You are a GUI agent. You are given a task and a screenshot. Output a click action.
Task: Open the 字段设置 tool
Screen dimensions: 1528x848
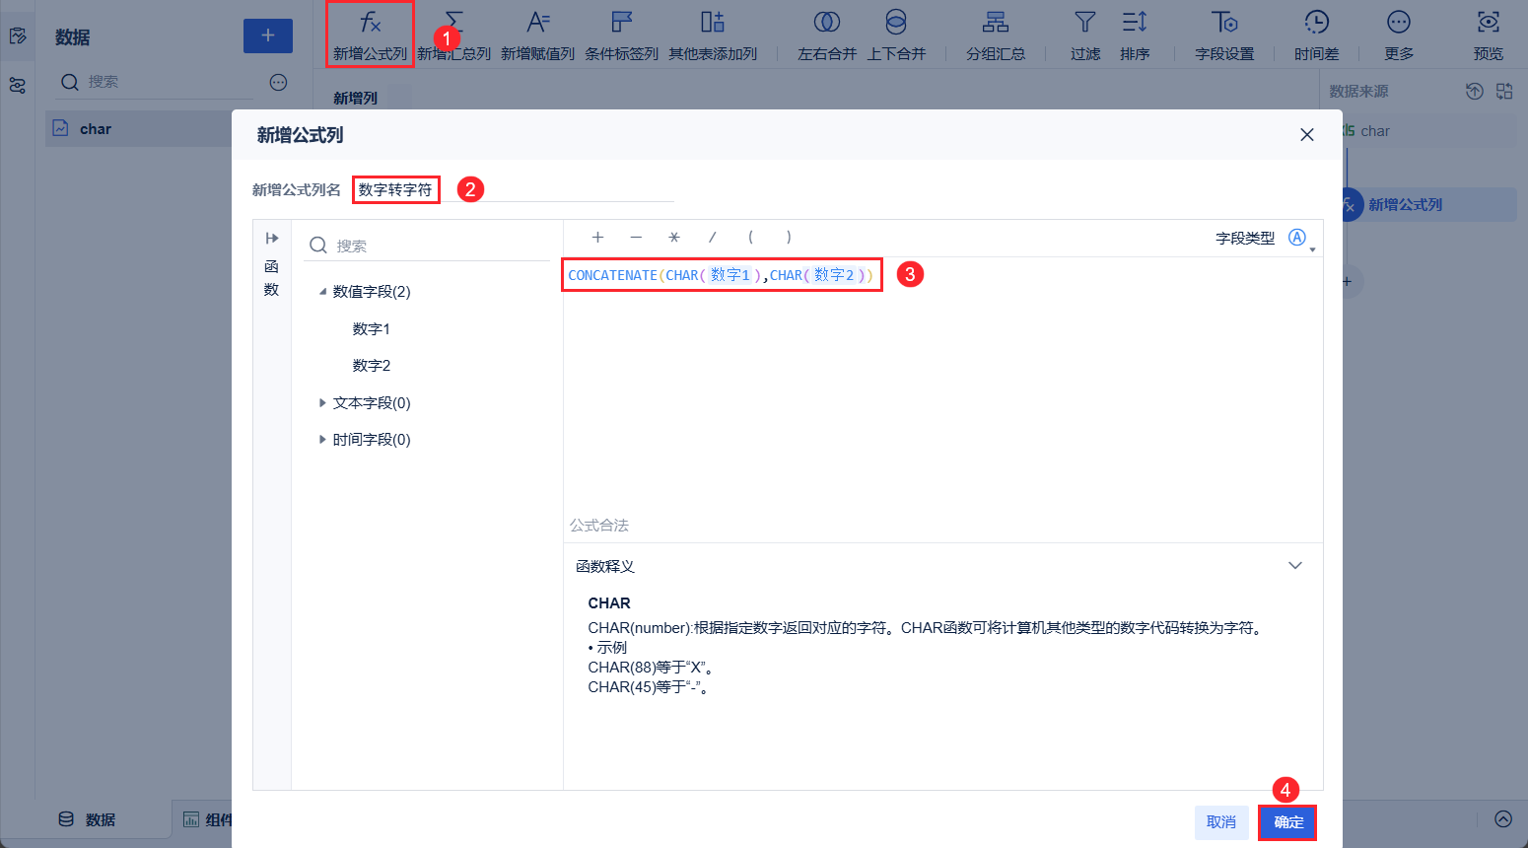pos(1224,35)
